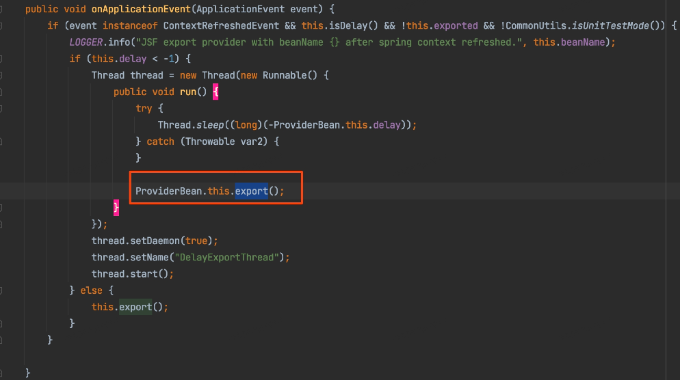Click the CommonUtils class reference
680x380 pixels.
536,25
